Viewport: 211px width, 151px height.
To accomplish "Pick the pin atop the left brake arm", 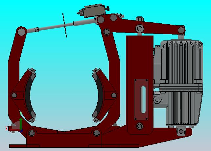I will (21, 32).
